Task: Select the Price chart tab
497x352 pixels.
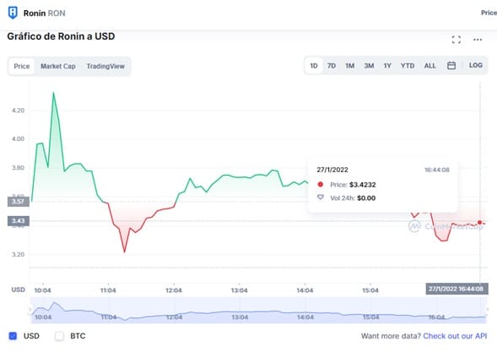Action: click(22, 67)
